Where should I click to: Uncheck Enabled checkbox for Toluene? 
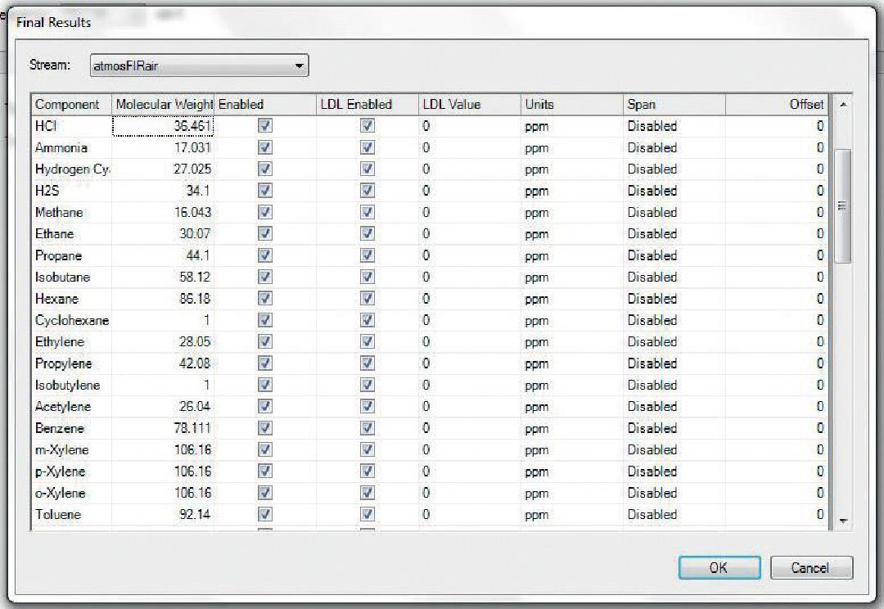264,515
